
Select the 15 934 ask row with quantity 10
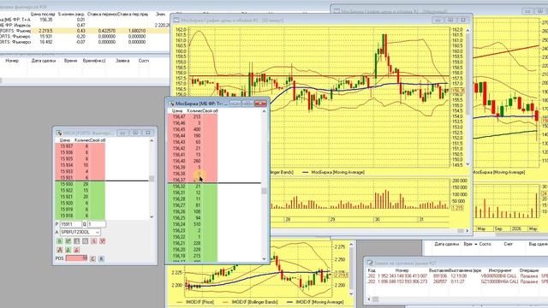[x=80, y=165]
